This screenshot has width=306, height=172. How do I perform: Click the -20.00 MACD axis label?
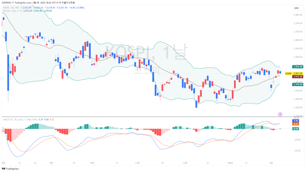coord(297,140)
